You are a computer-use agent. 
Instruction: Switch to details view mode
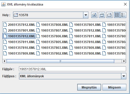(123, 15)
